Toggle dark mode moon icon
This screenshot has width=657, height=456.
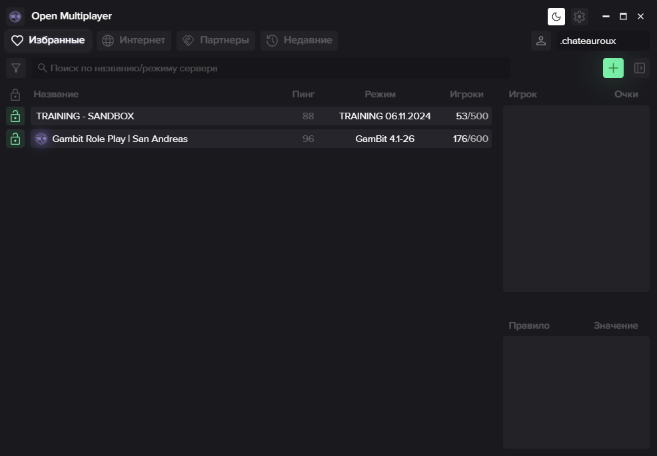tap(556, 17)
